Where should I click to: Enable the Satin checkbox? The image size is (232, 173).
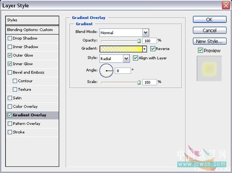[10, 98]
